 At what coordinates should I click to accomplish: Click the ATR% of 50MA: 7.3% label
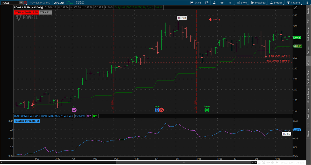click(26, 12)
